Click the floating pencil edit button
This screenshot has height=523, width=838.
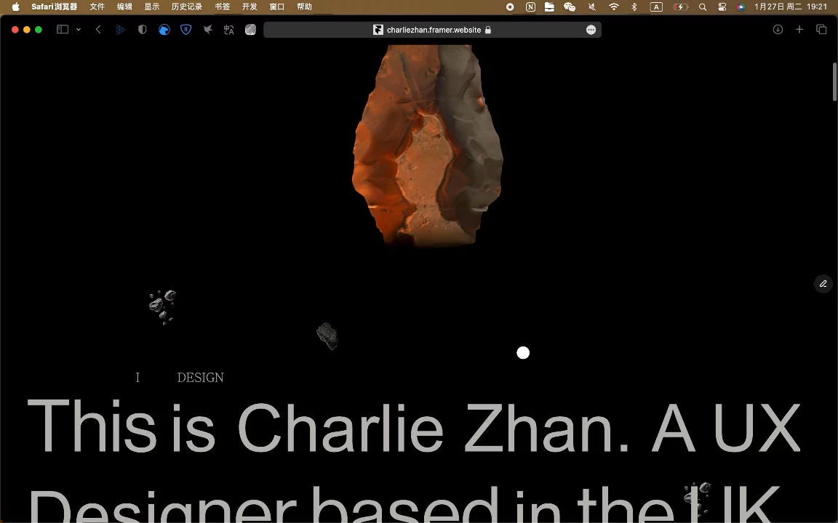click(x=823, y=284)
